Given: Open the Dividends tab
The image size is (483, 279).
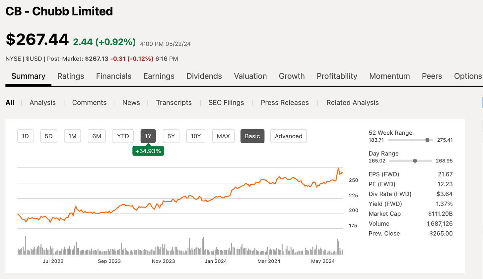Looking at the screenshot, I should click(x=204, y=76).
